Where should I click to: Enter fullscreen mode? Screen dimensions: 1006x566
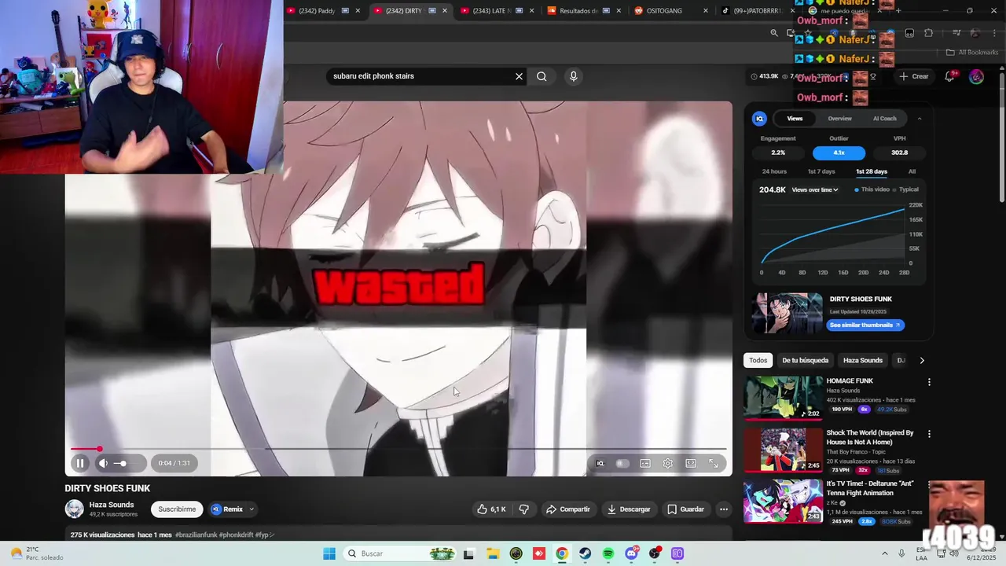point(714,464)
